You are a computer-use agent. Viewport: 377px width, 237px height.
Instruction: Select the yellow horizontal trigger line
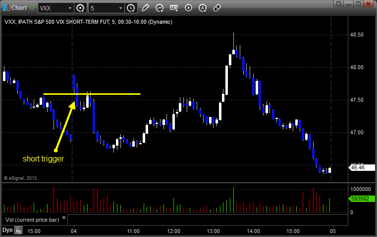pos(92,94)
